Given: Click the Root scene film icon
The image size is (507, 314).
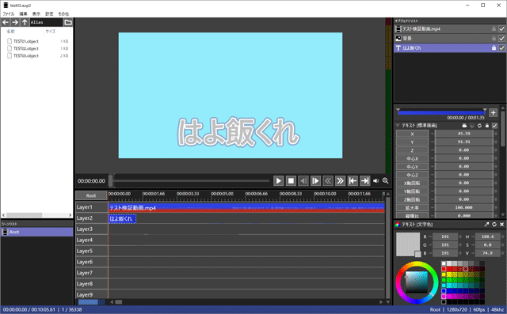Looking at the screenshot, I should point(5,232).
